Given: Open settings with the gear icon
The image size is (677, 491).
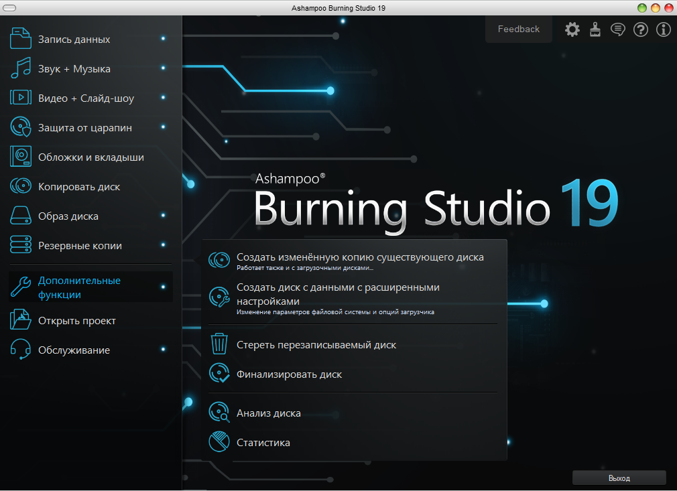Looking at the screenshot, I should click(572, 29).
